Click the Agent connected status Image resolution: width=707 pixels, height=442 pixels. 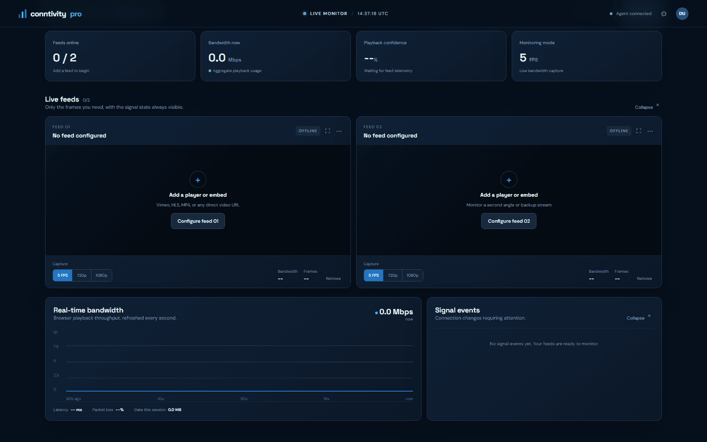tap(631, 14)
